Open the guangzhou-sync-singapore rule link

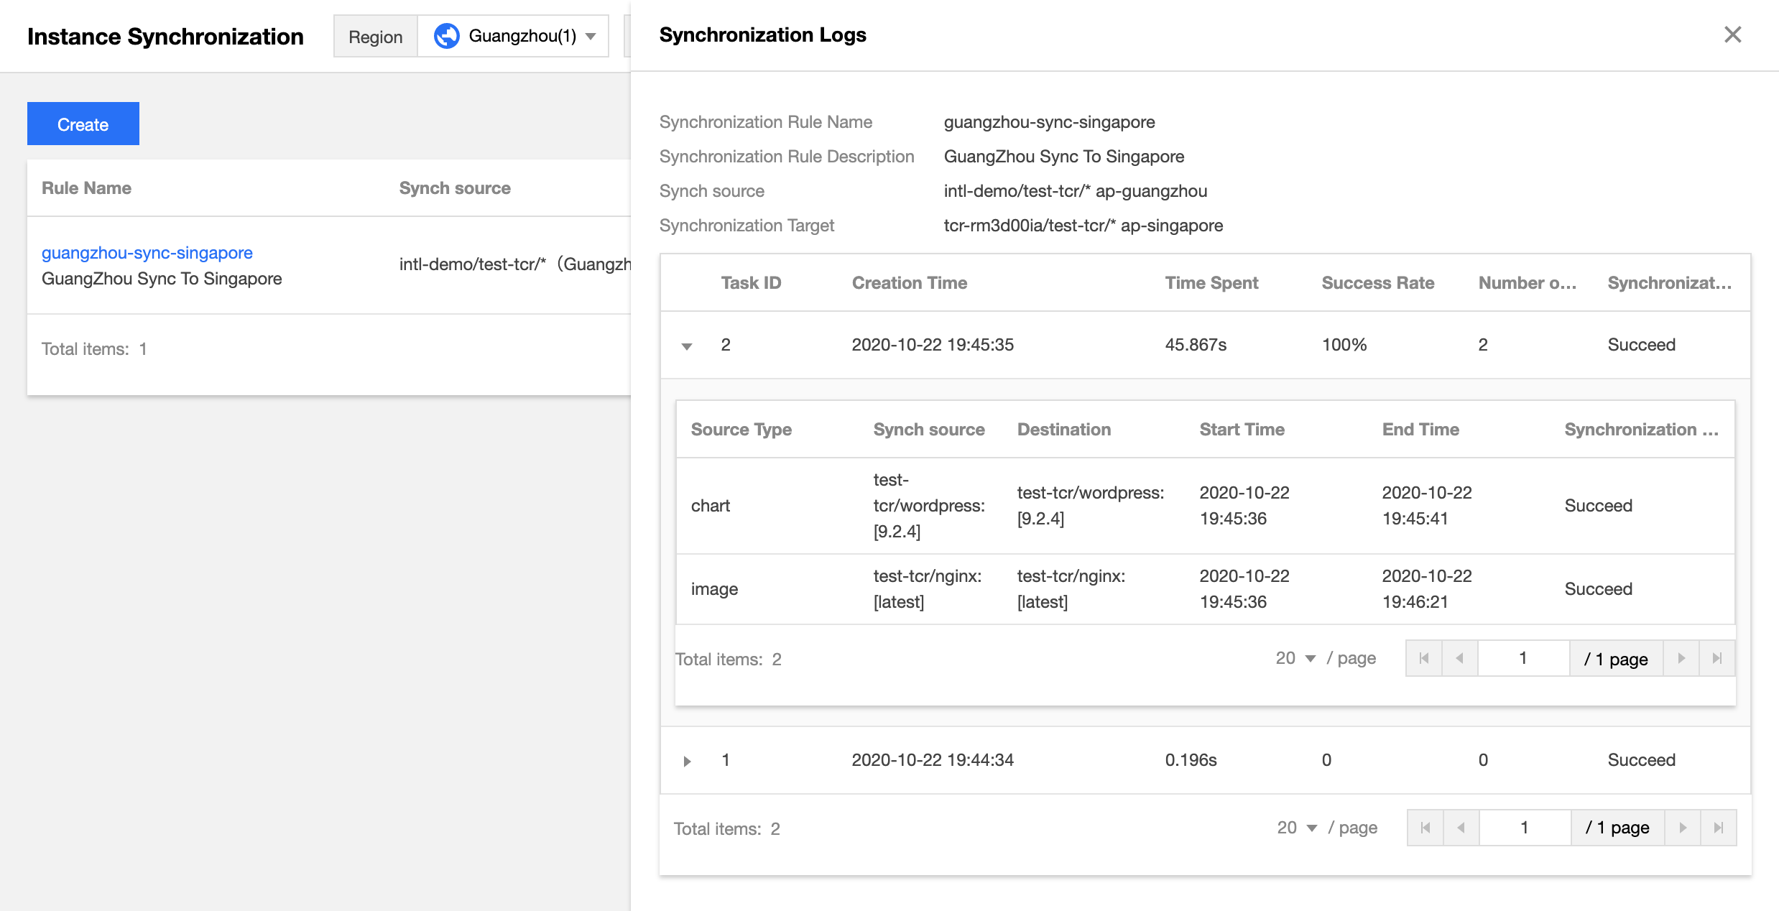[x=147, y=253]
